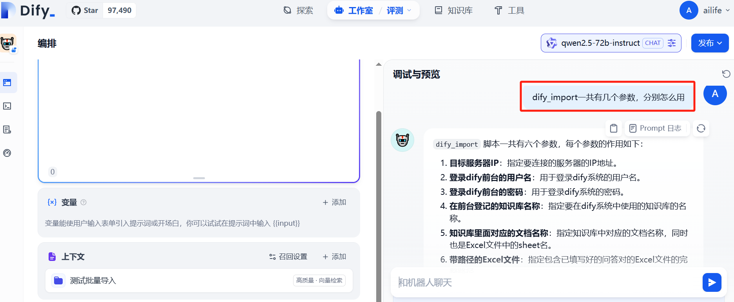Send the message with the arrow button
This screenshot has width=734, height=302.
pyautogui.click(x=712, y=282)
